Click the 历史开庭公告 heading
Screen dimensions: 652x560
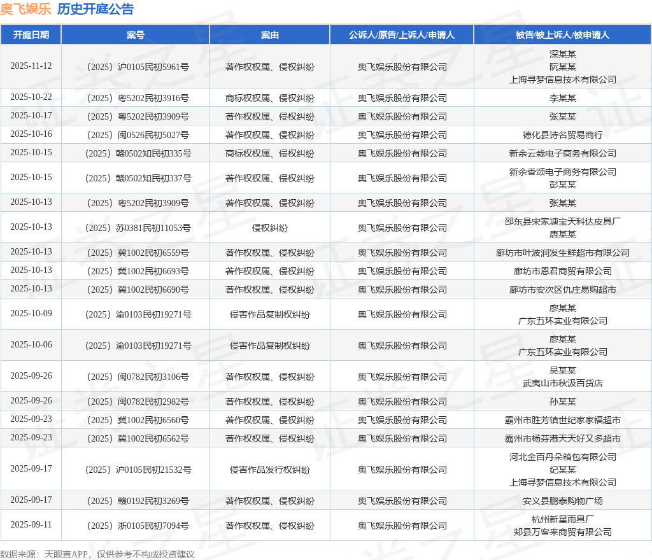96,9
